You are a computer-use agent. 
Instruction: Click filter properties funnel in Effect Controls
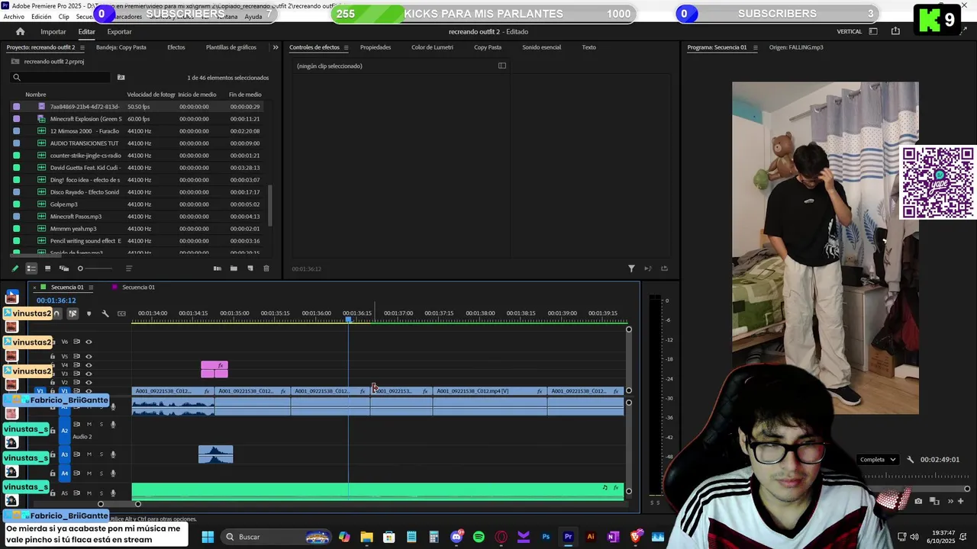pos(631,268)
